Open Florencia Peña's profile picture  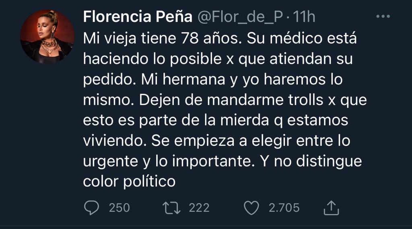(x=47, y=37)
